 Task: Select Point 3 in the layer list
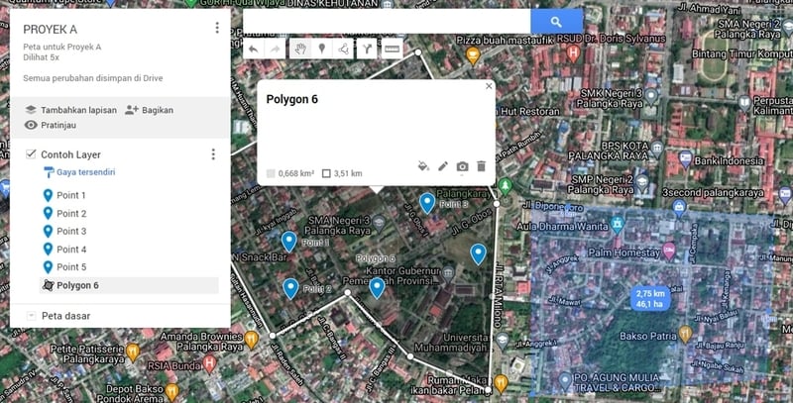tap(129, 231)
